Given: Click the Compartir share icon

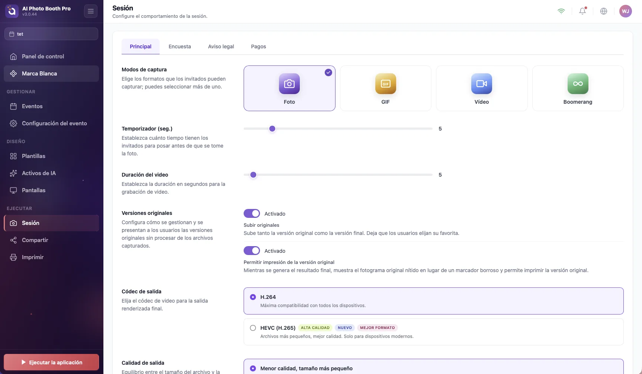Looking at the screenshot, I should [x=13, y=240].
